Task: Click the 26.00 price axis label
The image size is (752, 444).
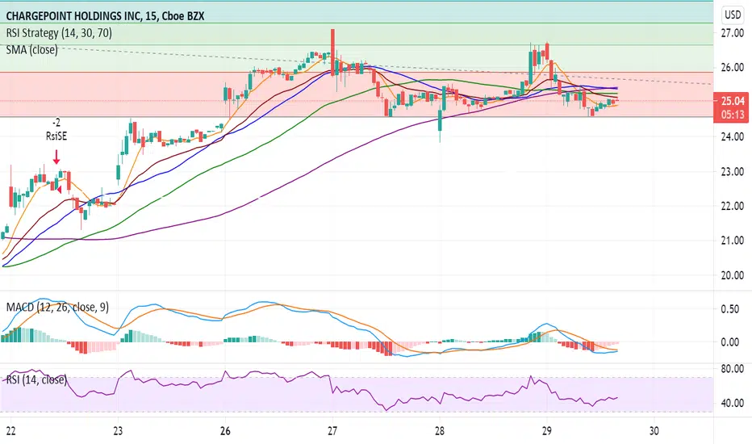Action: [x=733, y=68]
